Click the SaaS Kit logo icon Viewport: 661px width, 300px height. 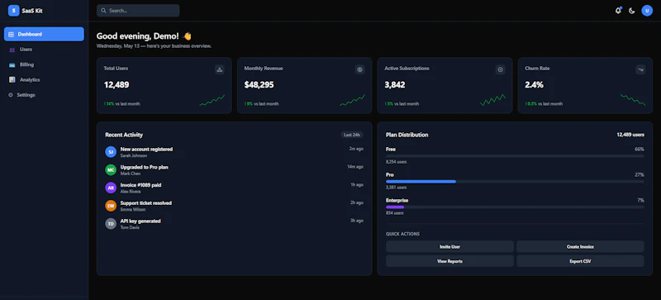coord(13,11)
